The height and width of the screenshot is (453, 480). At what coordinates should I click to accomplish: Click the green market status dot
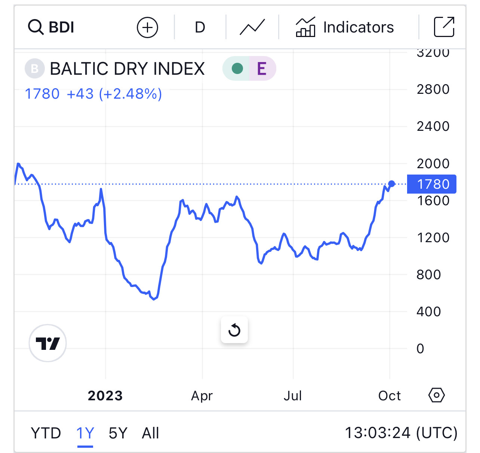coord(237,69)
